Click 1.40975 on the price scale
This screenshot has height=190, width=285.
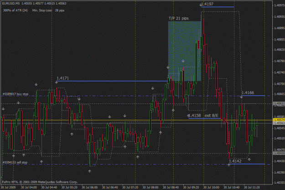[279, 5]
